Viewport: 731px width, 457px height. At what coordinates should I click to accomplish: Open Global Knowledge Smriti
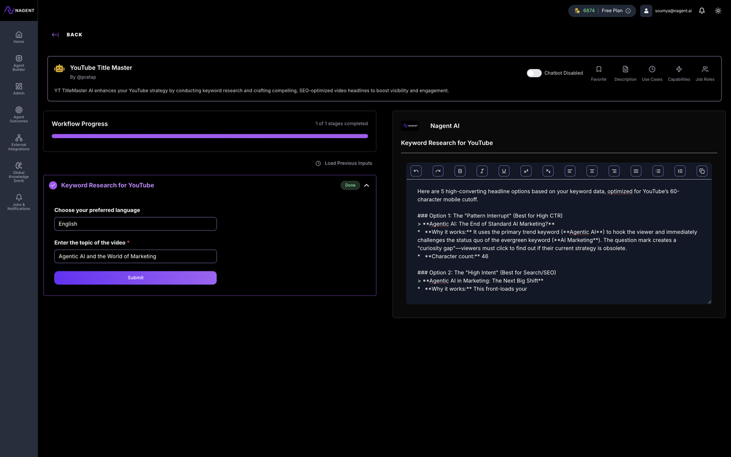click(19, 172)
